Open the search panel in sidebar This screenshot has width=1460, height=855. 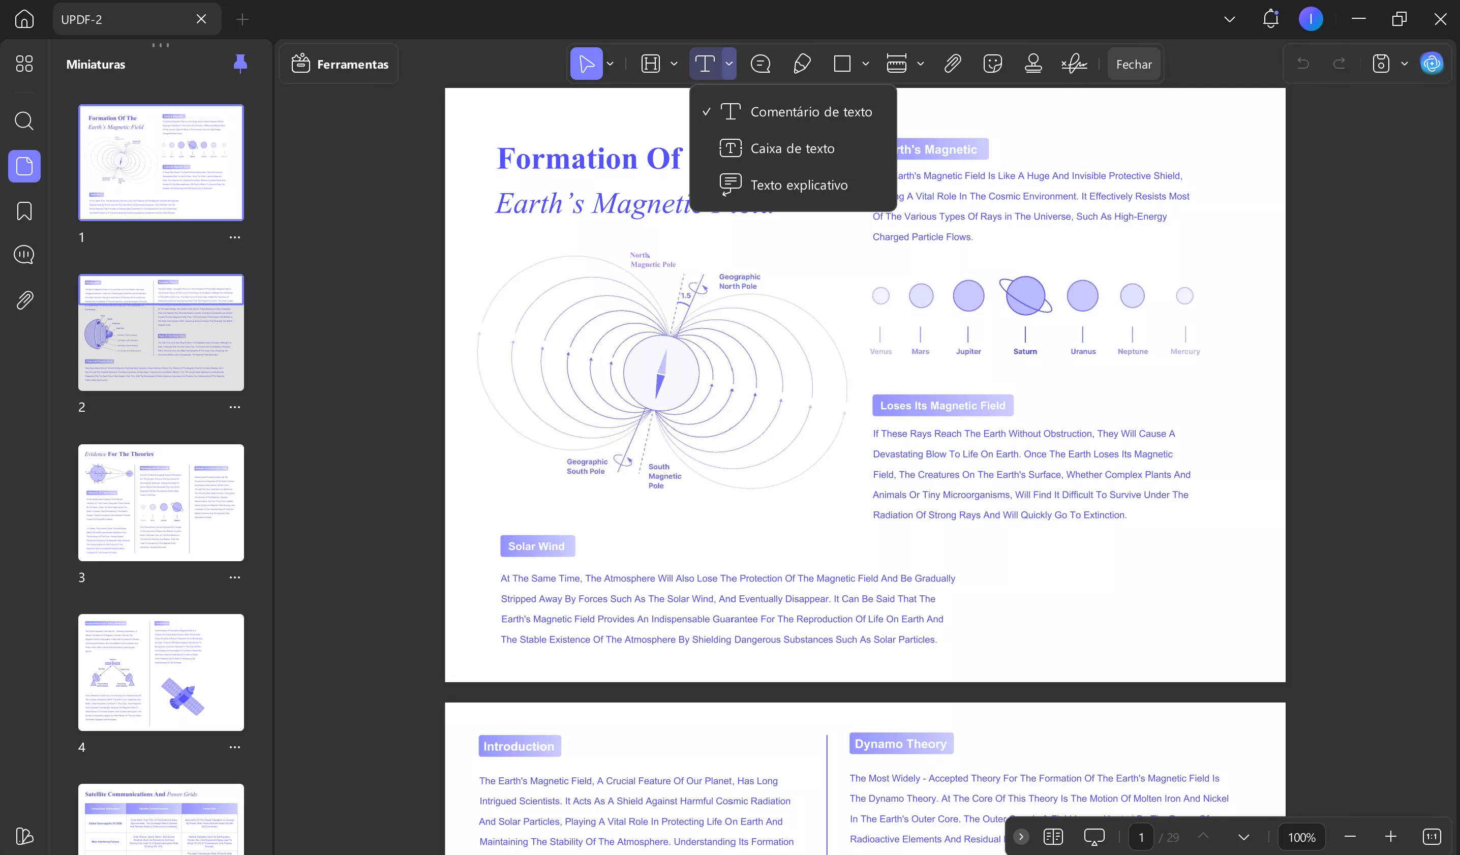(x=24, y=121)
